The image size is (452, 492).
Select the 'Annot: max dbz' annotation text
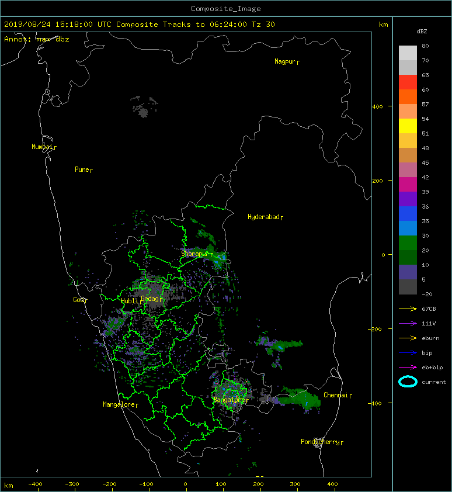point(36,39)
